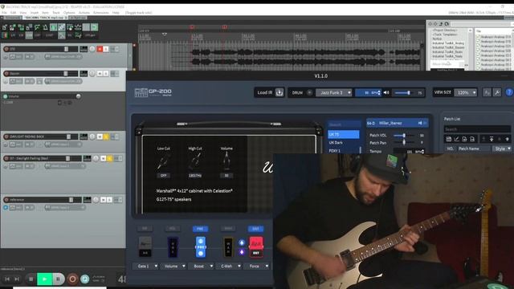Screen dimensions: 514x289
Task: Open the Volume effect dropdown
Action: point(173,266)
